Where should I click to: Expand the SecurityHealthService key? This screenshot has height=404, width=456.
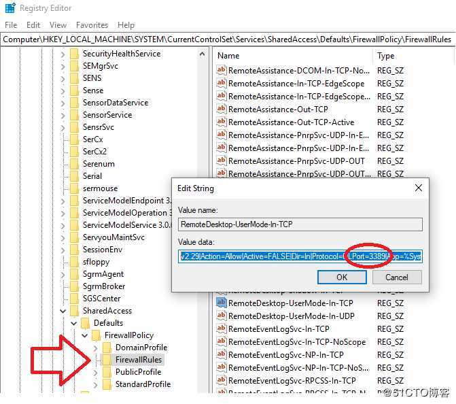pyautogui.click(x=63, y=54)
